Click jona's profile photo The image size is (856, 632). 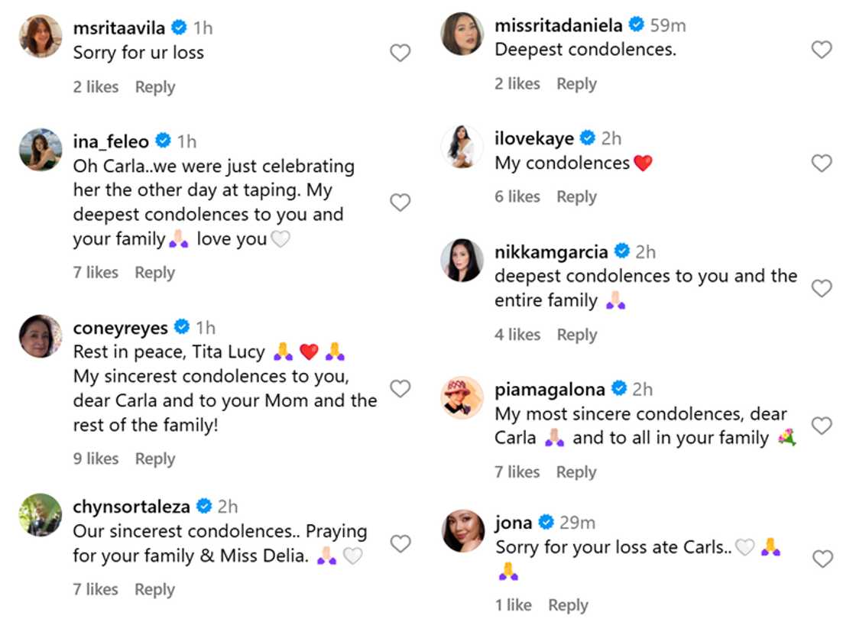click(x=462, y=531)
